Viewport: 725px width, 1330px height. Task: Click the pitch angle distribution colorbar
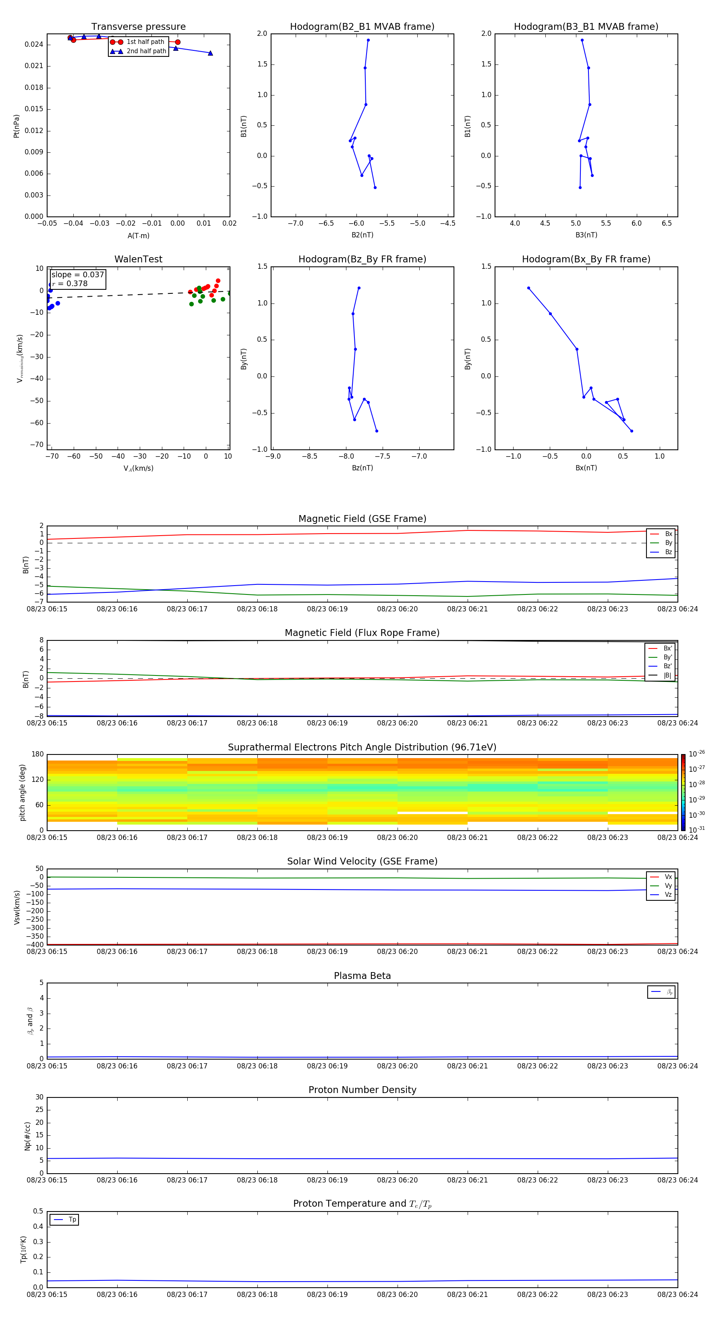[x=683, y=792]
